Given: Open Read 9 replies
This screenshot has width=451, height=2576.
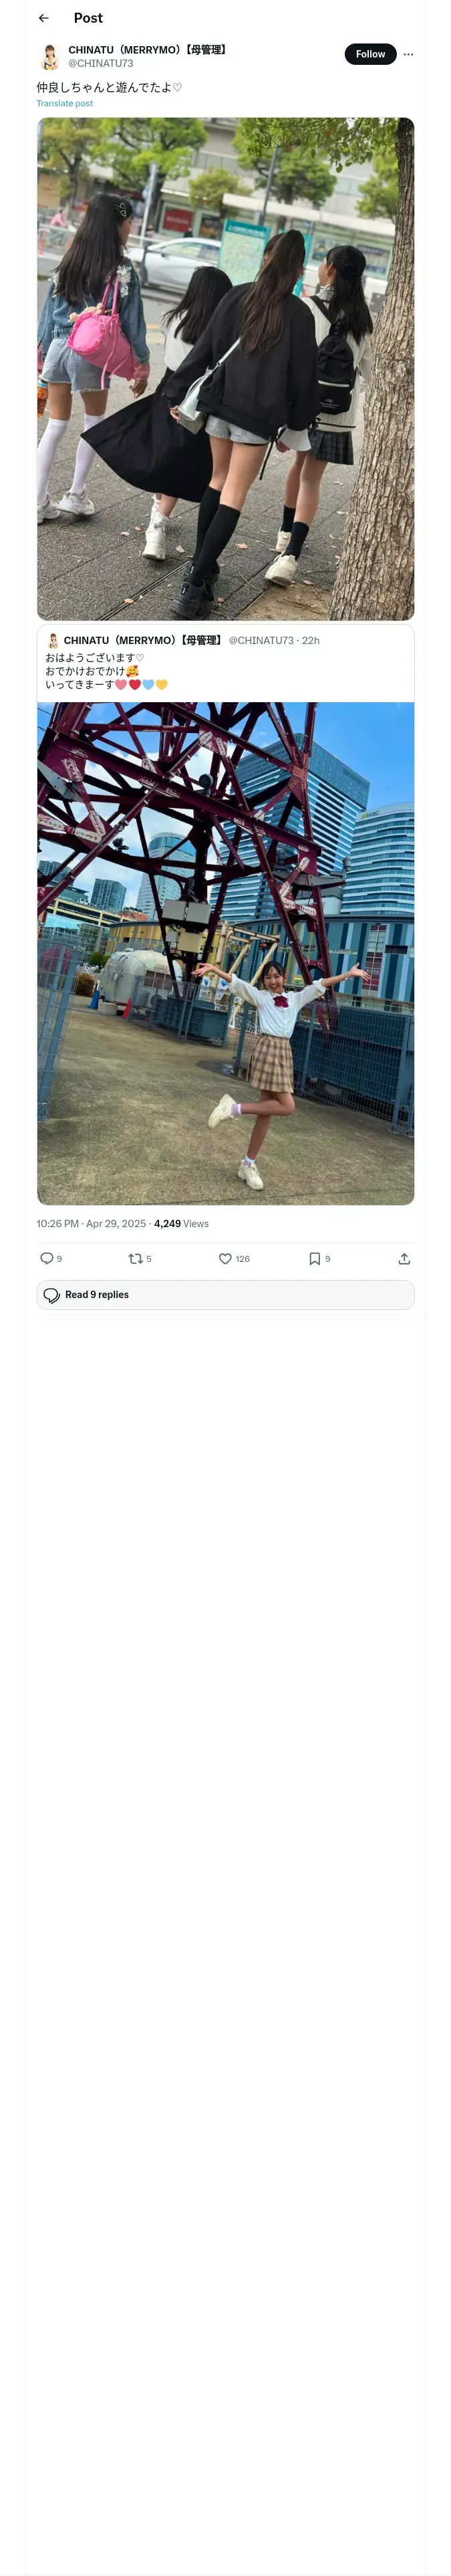Looking at the screenshot, I should click(226, 1295).
